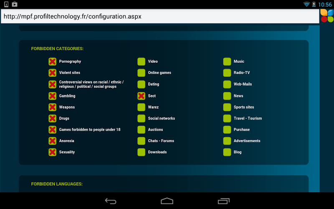
Task: Check the Video category box
Action: (141, 61)
